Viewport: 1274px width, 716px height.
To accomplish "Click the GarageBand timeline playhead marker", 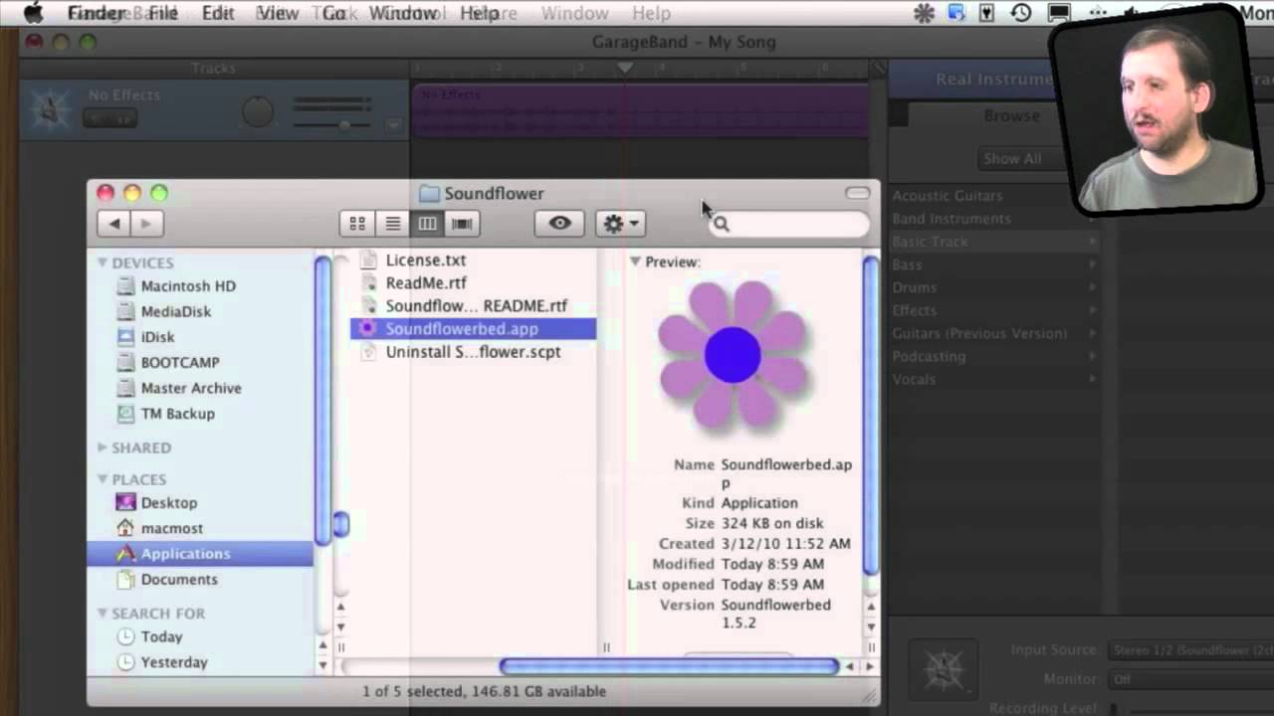I will pyautogui.click(x=625, y=68).
